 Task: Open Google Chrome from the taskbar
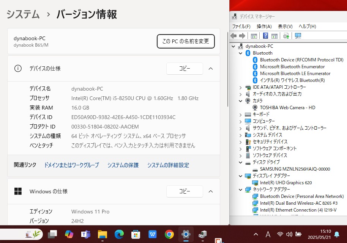pos(169,234)
